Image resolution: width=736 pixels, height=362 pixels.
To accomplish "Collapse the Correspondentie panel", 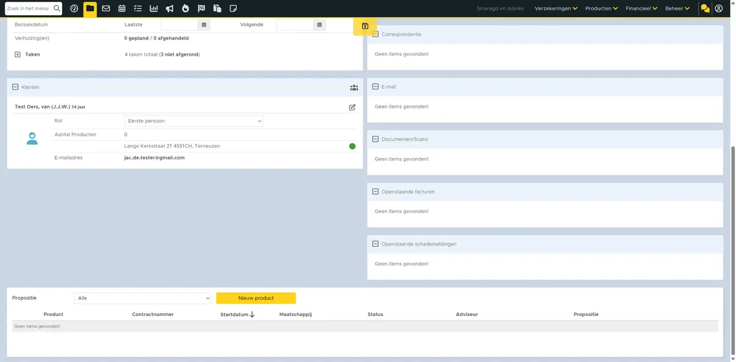I will point(375,34).
